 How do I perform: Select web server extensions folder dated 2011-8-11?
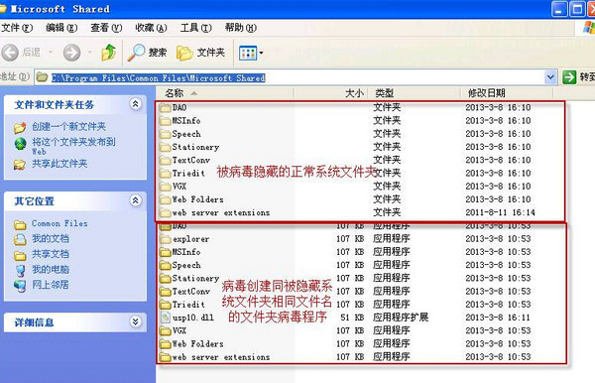coord(215,212)
